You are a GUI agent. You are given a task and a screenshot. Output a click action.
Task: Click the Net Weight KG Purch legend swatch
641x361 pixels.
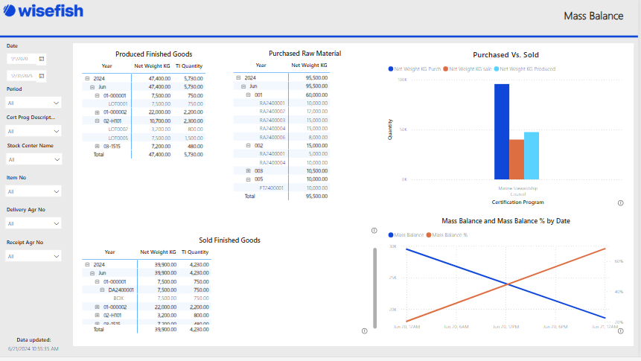(x=391, y=68)
